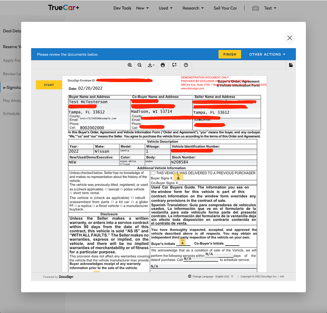327x313 pixels.
Task: Click the yellow FINISH button
Action: point(230,54)
